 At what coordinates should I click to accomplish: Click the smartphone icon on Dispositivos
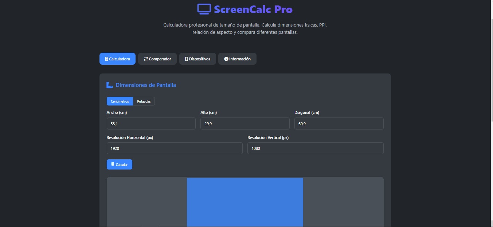186,59
